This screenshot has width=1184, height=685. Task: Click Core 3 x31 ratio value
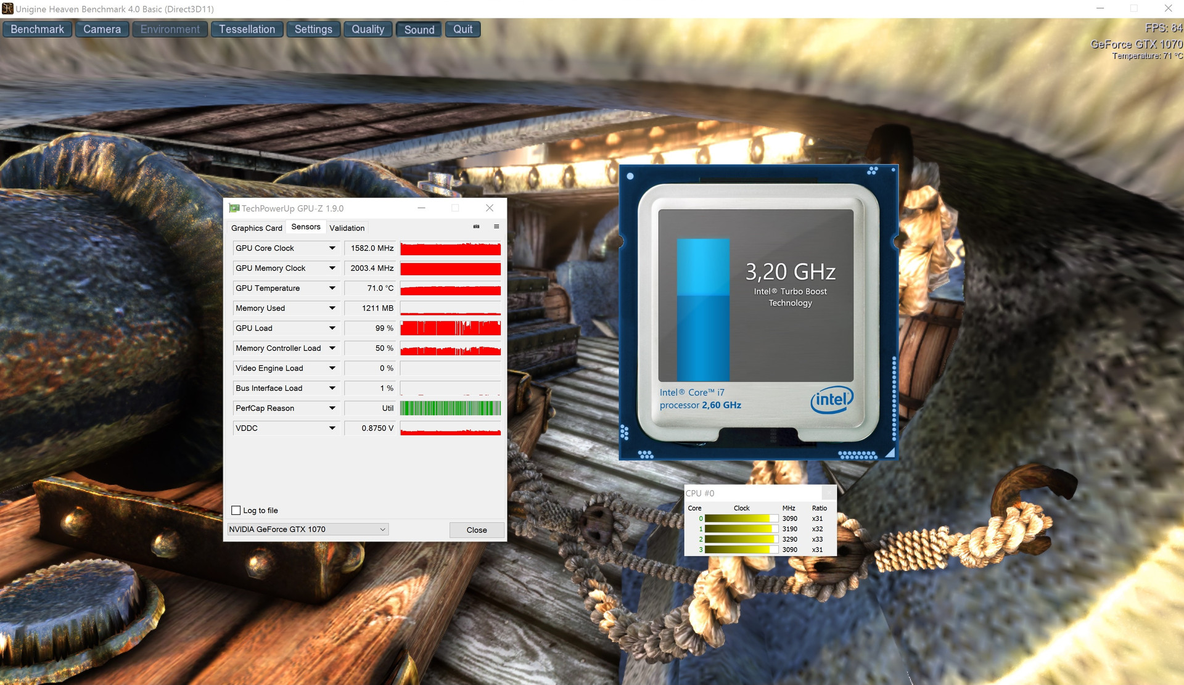(817, 550)
